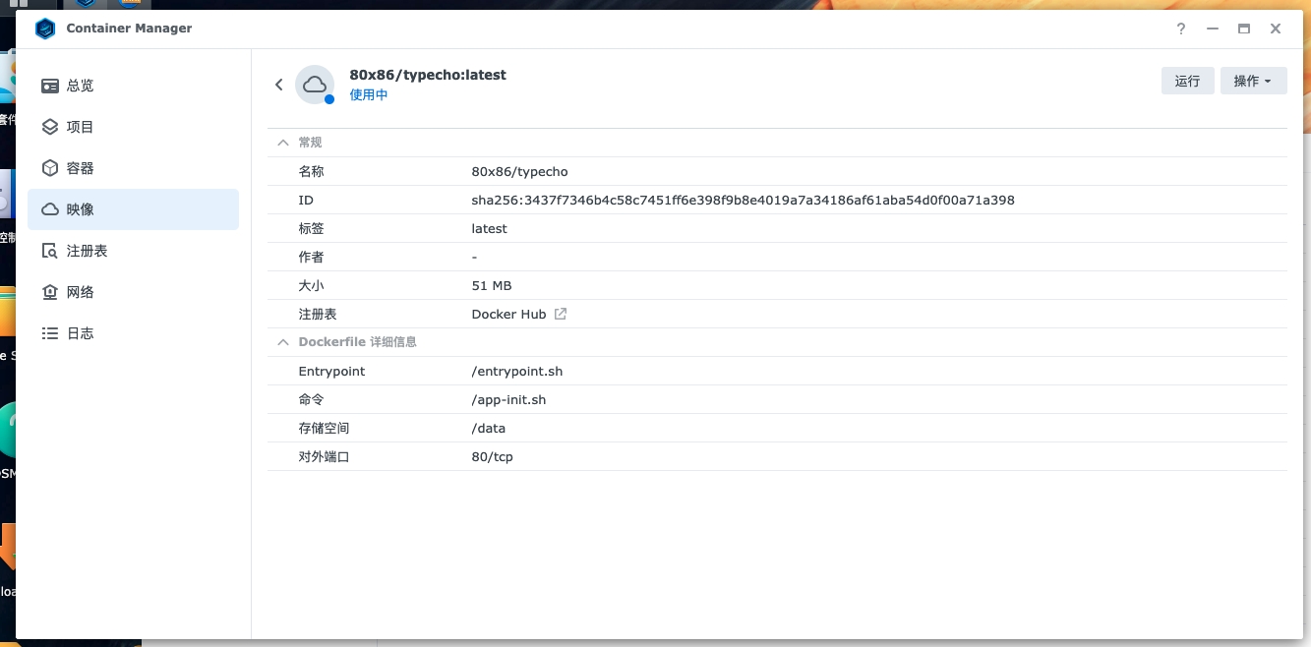Click the 标签 field label
The width and height of the screenshot is (1311, 647).
(x=312, y=228)
